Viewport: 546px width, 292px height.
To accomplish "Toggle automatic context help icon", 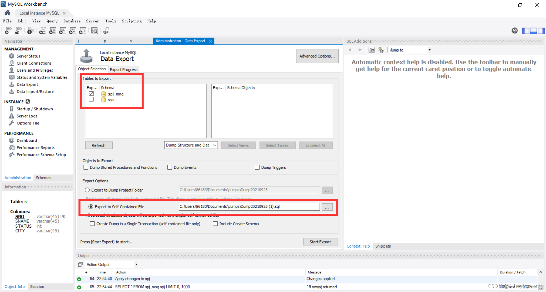I will click(x=381, y=50).
